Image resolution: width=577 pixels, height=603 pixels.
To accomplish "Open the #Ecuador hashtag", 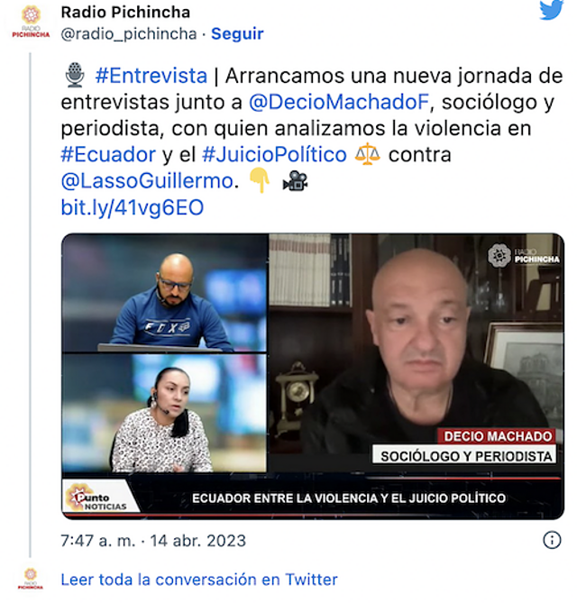I will pyautogui.click(x=108, y=155).
